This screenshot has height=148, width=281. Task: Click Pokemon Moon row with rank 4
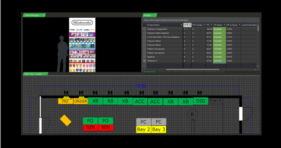[x=200, y=41]
